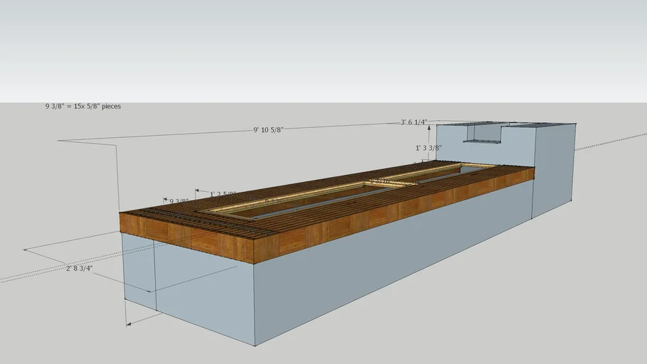Image resolution: width=647 pixels, height=364 pixels.
Task: Click the 1' 2 5/8" dimension text
Action: pos(223,193)
